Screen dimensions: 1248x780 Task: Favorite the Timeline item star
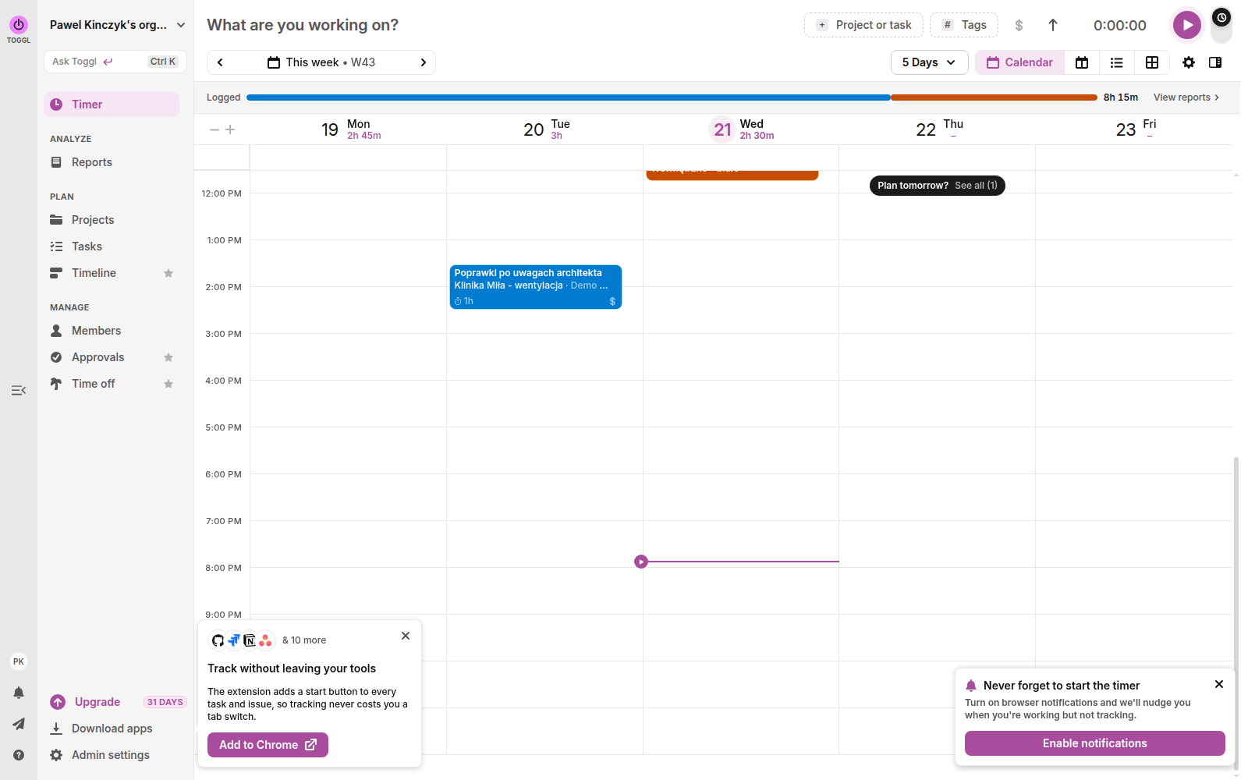point(168,273)
